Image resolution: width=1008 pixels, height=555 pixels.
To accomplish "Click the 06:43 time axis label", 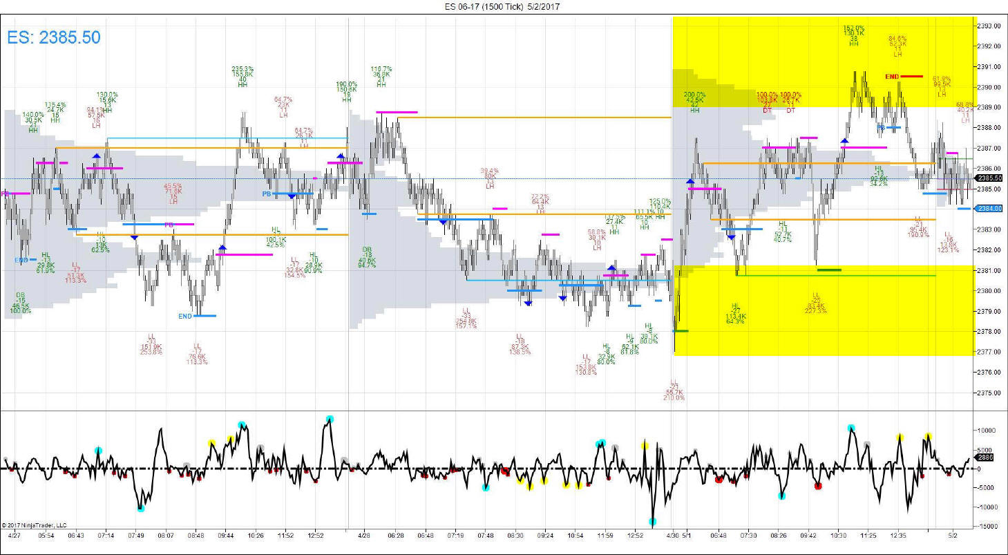I will [x=76, y=536].
